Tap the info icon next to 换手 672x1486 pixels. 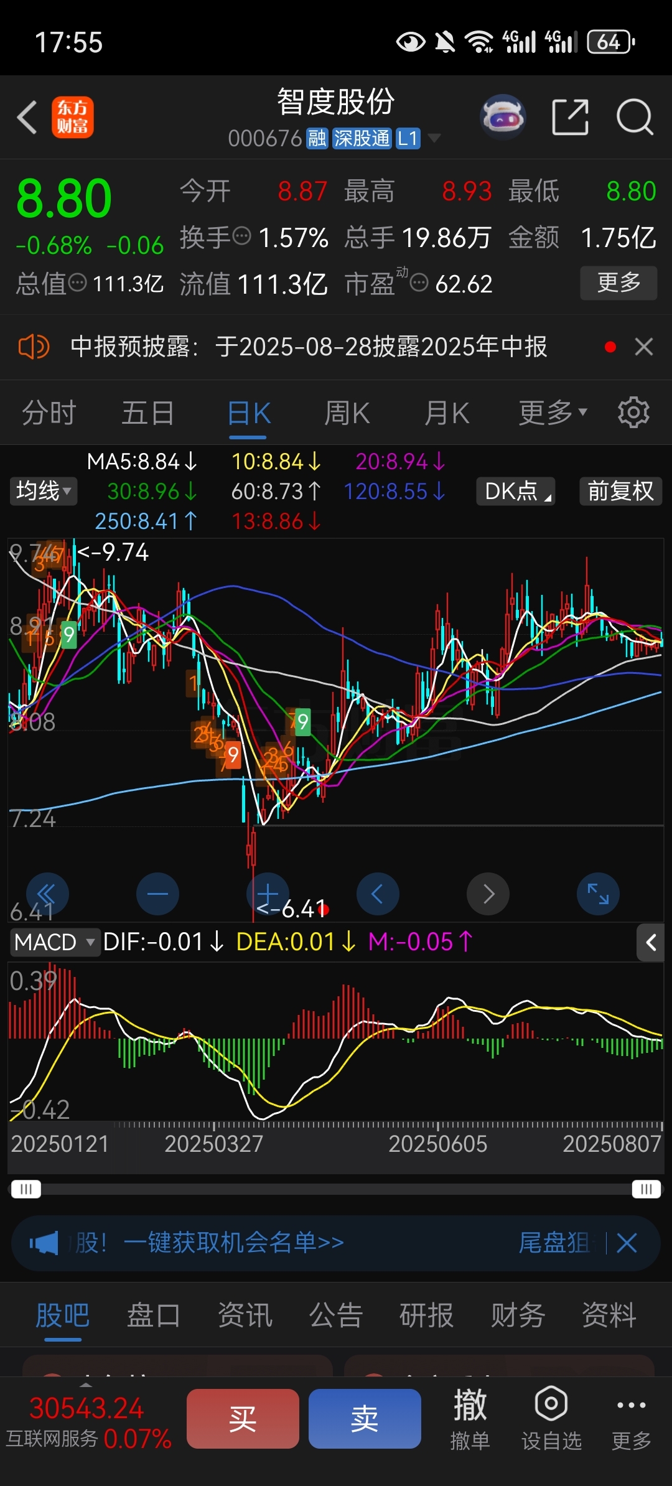point(241,236)
